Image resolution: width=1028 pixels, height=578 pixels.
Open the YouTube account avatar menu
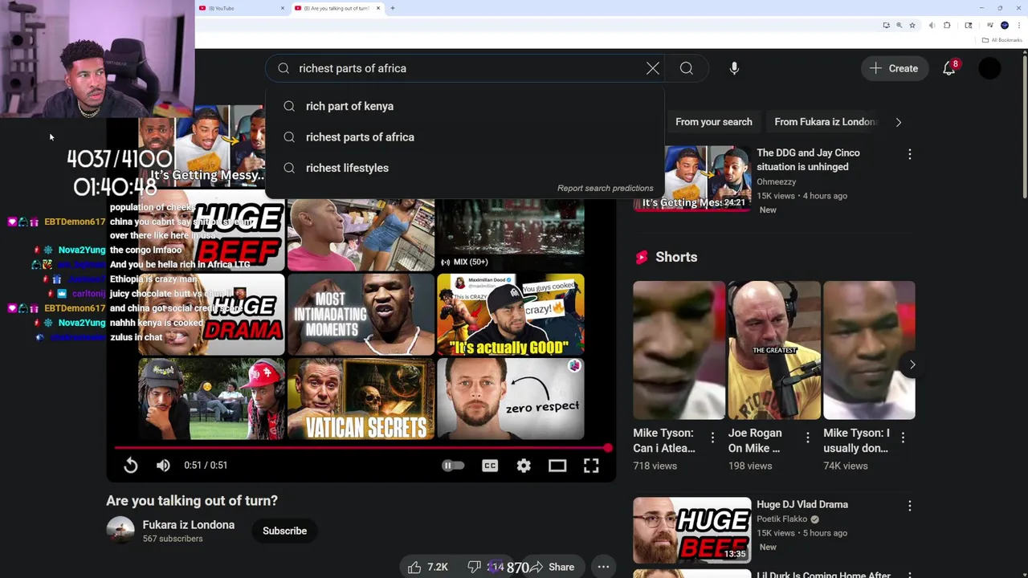[x=989, y=68]
